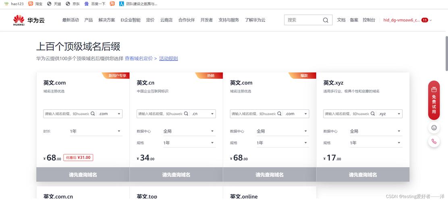This screenshot has width=448, height=201.
Task: Open the 合作伙伴 menu
Action: pyautogui.click(x=187, y=20)
